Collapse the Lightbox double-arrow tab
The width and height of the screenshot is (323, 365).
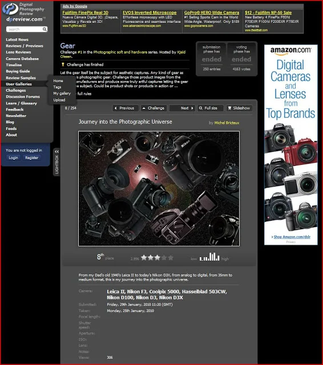click(56, 152)
